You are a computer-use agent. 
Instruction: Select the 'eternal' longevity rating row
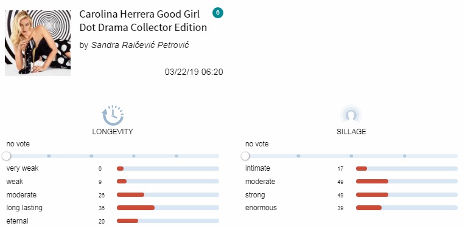(113, 220)
